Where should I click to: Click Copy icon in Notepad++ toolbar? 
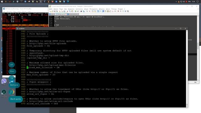tap(70, 11)
